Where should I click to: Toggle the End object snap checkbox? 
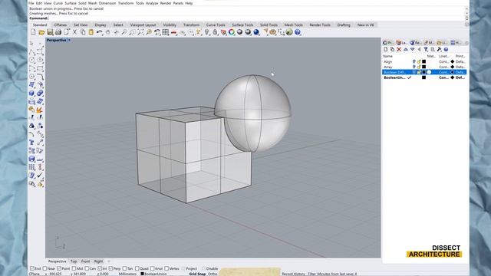[32, 268]
